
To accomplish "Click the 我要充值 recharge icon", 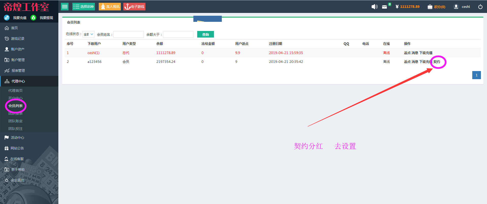I will [7, 18].
